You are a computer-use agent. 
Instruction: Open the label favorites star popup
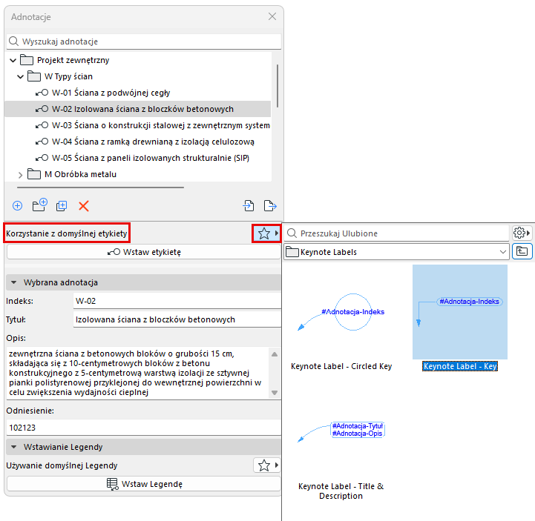coord(266,233)
